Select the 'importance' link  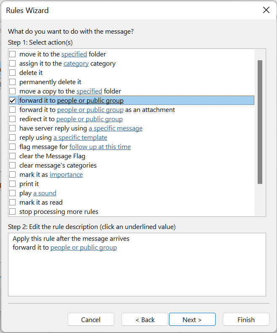pos(66,175)
